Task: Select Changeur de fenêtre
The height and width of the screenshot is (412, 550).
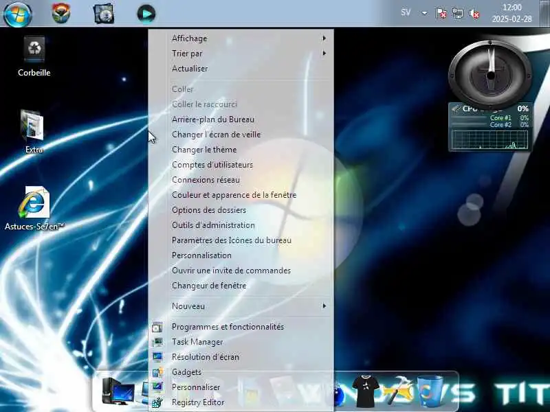Action: coord(241,286)
